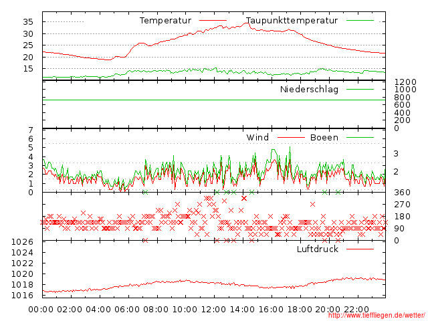The width and height of the screenshot is (428, 321).
Task: Click the green Boeen legend line sample
Action: (360, 138)
